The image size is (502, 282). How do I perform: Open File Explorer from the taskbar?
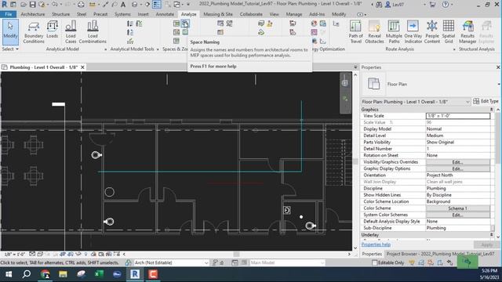(x=63, y=274)
